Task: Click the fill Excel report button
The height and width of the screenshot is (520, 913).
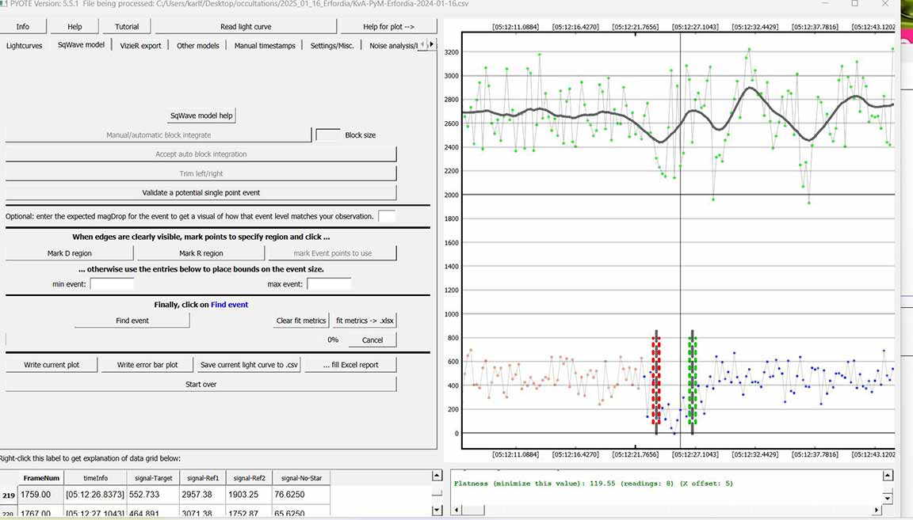Action: click(x=350, y=365)
